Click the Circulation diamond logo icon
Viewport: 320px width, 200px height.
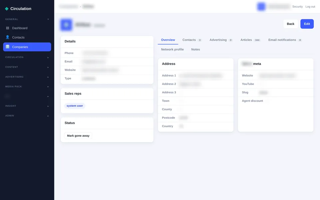[7, 9]
